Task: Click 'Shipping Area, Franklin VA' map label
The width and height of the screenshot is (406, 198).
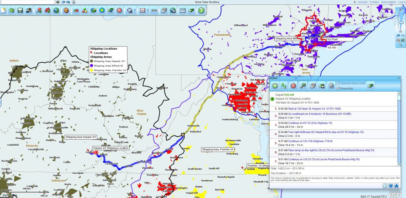Action: (218, 150)
